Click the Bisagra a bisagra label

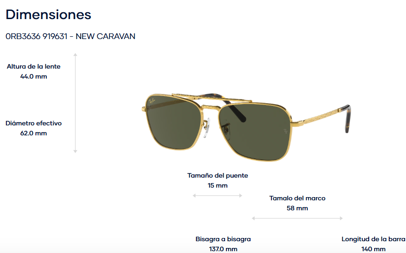click(223, 239)
